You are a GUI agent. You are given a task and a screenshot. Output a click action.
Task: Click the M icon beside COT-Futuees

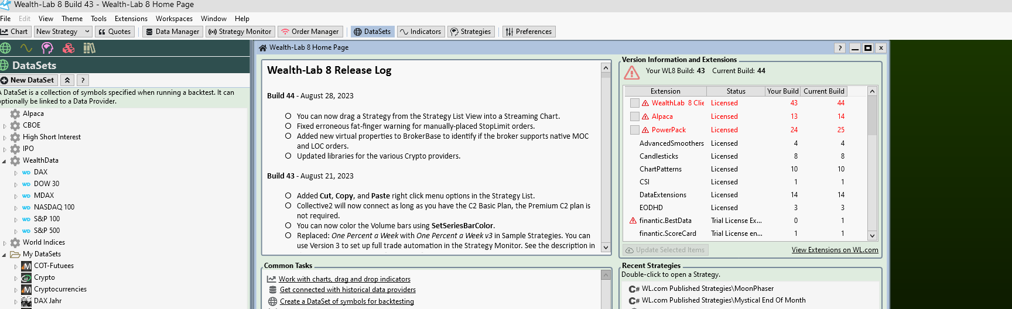pyautogui.click(x=26, y=266)
